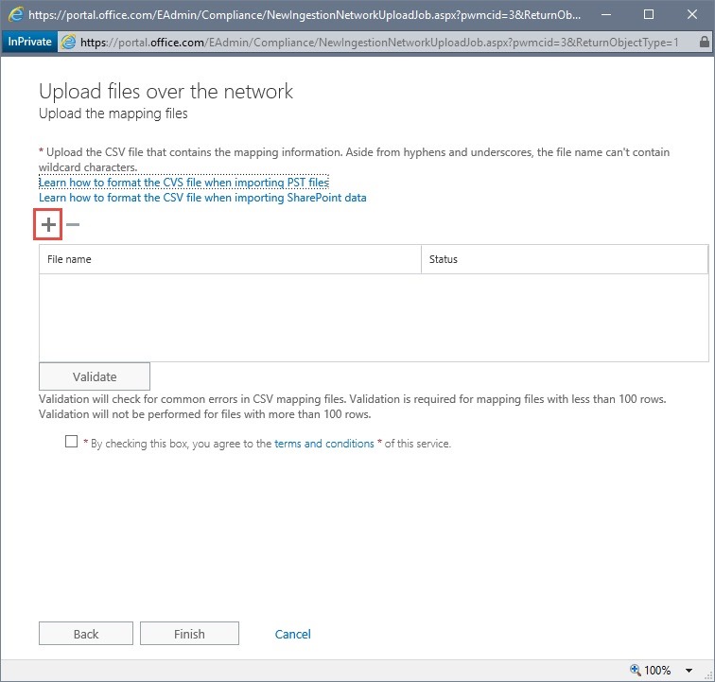Close the browser window
The width and height of the screenshot is (715, 682).
click(x=691, y=14)
